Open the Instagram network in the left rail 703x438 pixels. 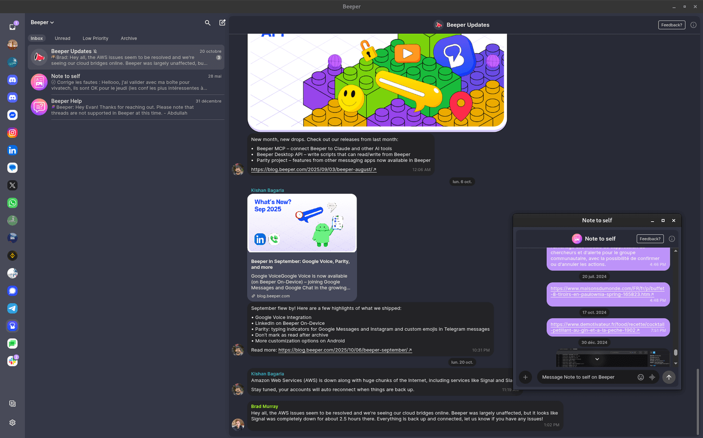(x=12, y=132)
